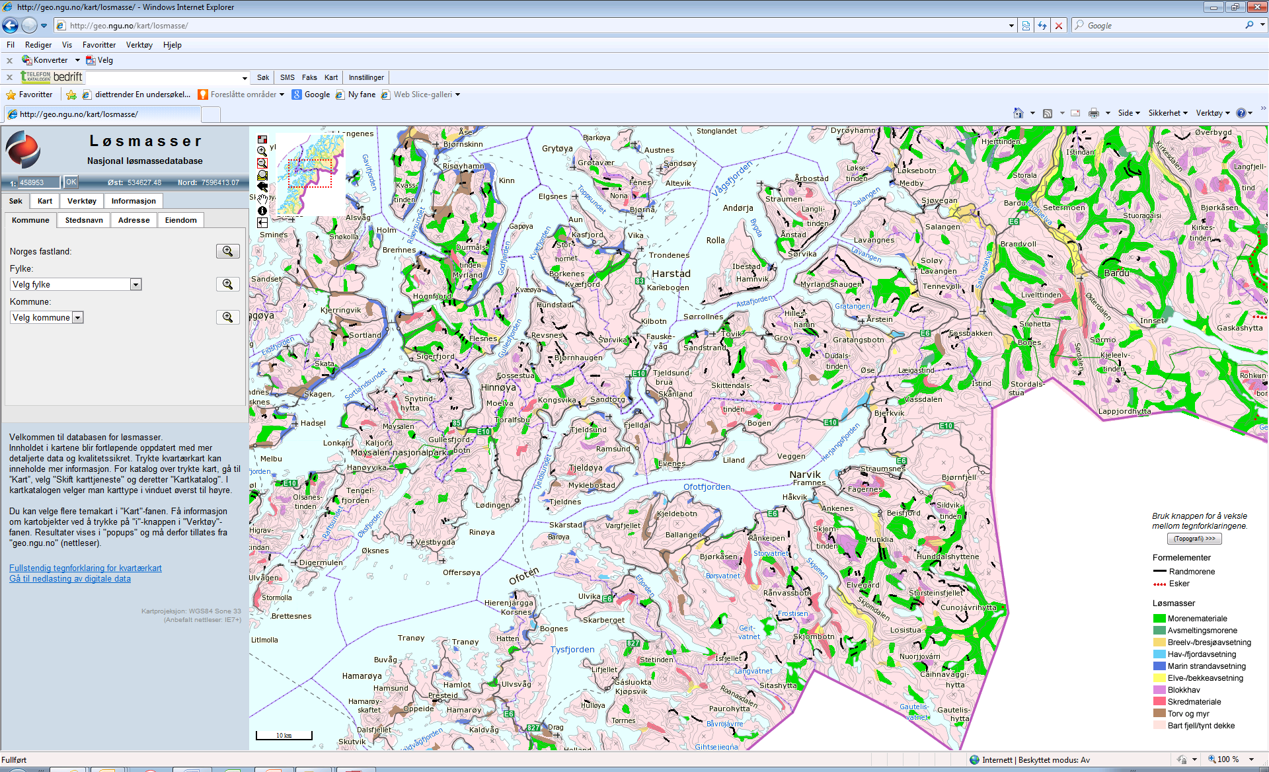
Task: Click the Innstillinger toolbar button
Action: pos(366,77)
